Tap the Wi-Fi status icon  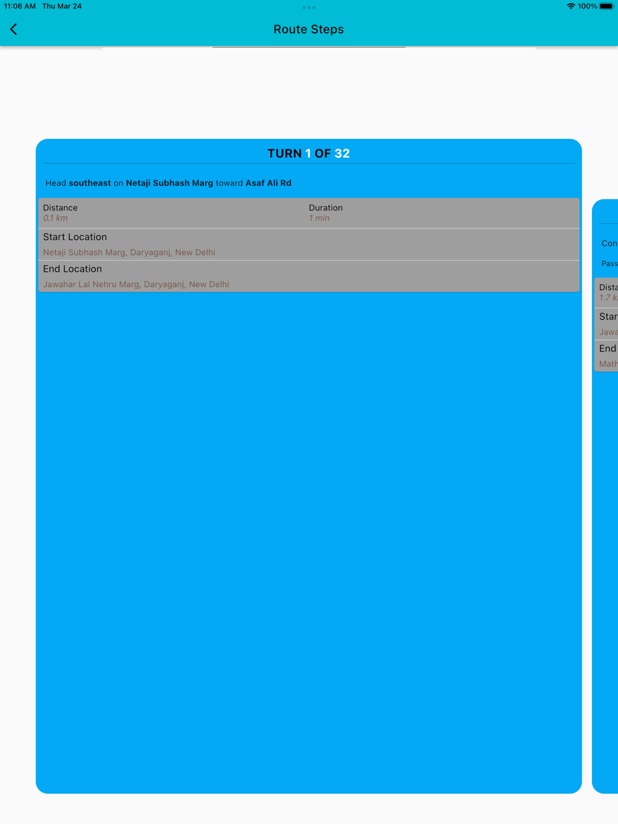click(x=570, y=6)
